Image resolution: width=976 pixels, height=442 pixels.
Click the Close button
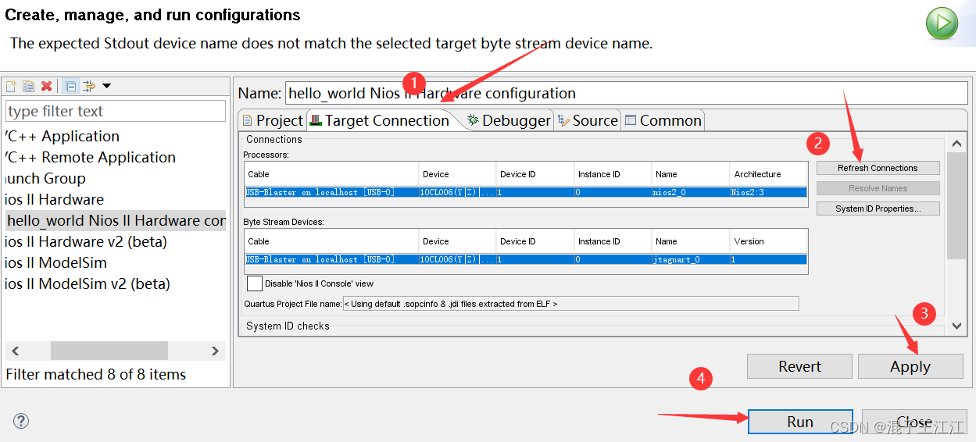pos(914,422)
